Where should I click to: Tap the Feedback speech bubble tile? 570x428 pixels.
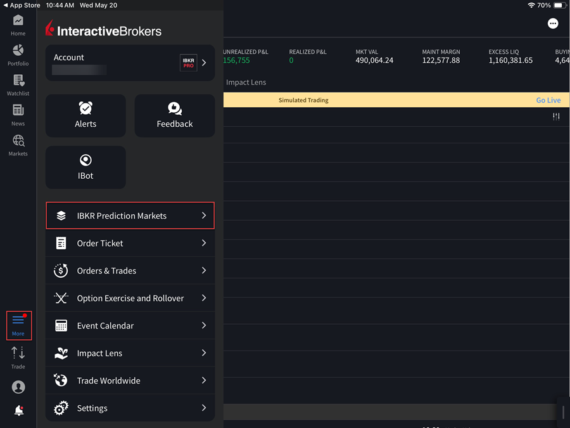tap(175, 116)
